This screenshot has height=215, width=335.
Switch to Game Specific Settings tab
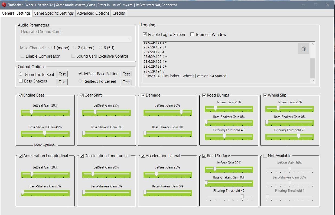coord(54,13)
